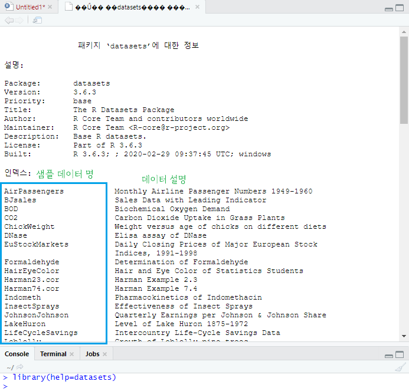Viewport: 409px width, 391px height.
Task: Click the Harman74.cor dataset name
Action: click(x=32, y=289)
